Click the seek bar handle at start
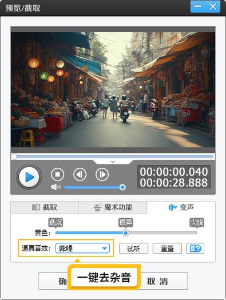 (x=14, y=156)
